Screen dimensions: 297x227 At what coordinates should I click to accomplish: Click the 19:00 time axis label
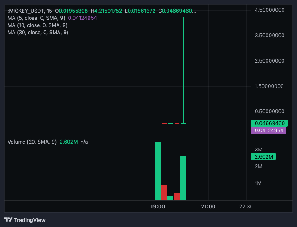(158, 207)
